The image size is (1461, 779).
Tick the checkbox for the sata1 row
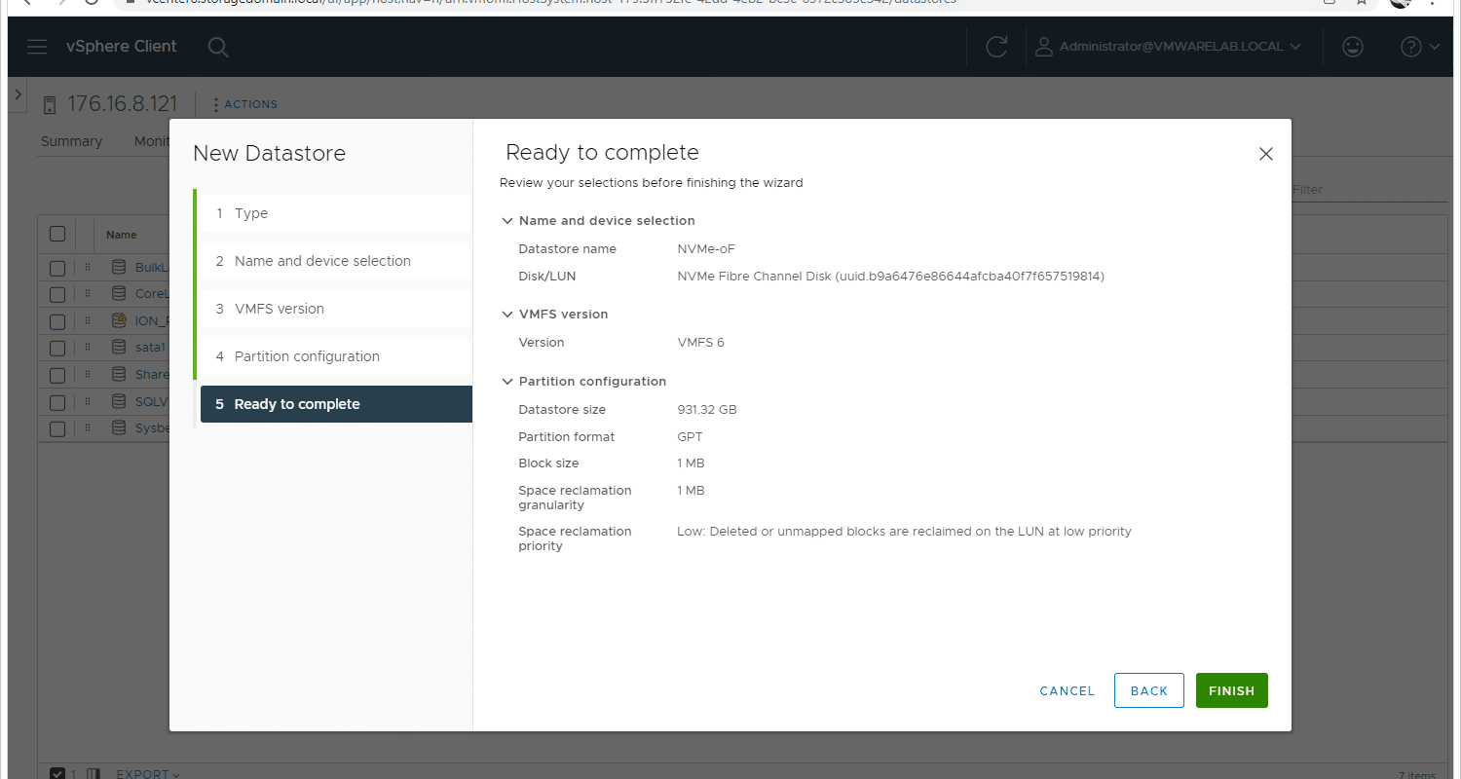click(57, 348)
